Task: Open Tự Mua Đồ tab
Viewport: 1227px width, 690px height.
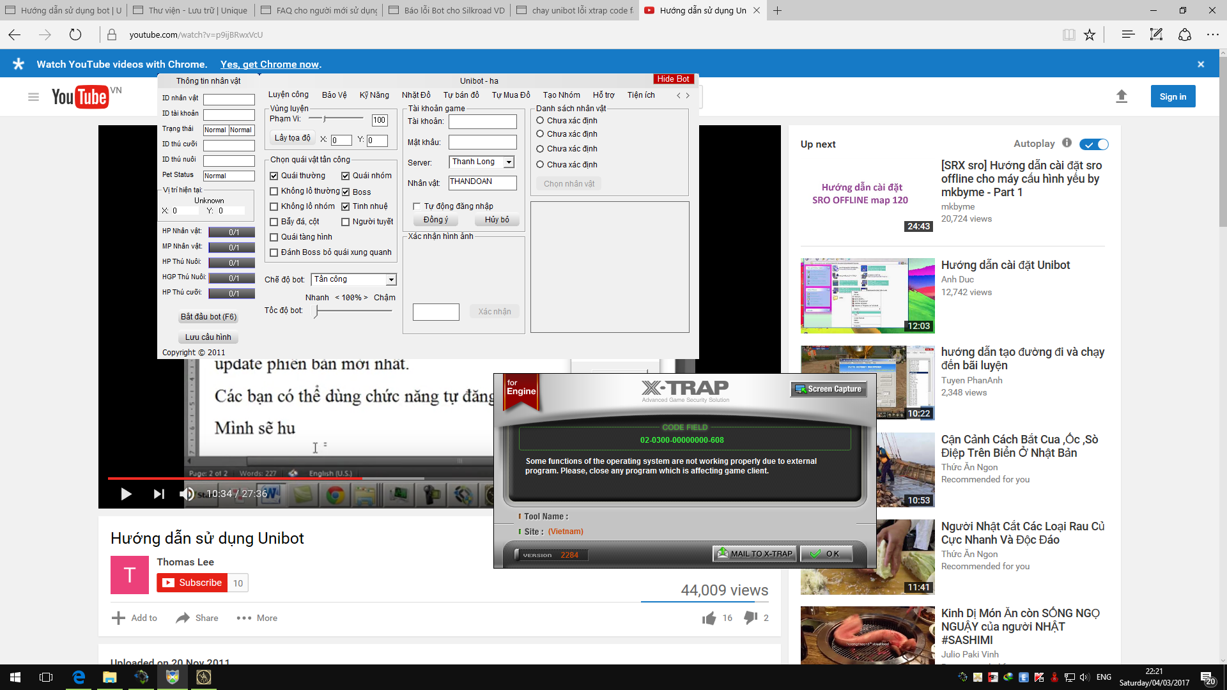Action: tap(511, 95)
